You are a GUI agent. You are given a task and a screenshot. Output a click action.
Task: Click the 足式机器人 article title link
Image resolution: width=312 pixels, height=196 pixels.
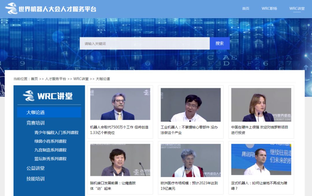[259, 186]
